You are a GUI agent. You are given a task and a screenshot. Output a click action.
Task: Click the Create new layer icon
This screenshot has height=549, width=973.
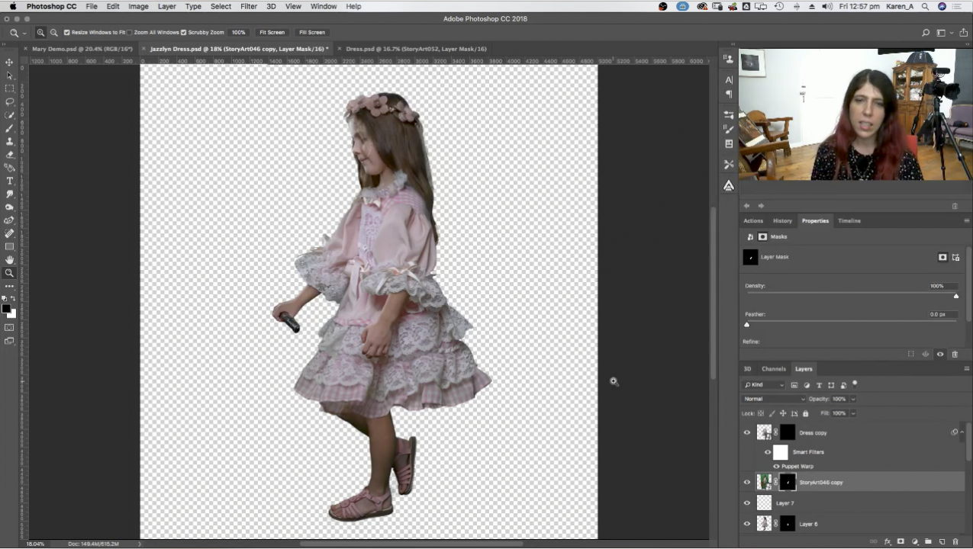click(942, 541)
